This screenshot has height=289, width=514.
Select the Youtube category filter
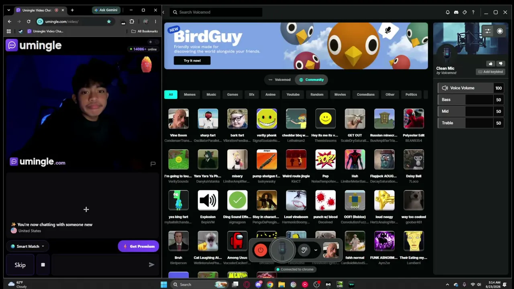[x=293, y=94]
